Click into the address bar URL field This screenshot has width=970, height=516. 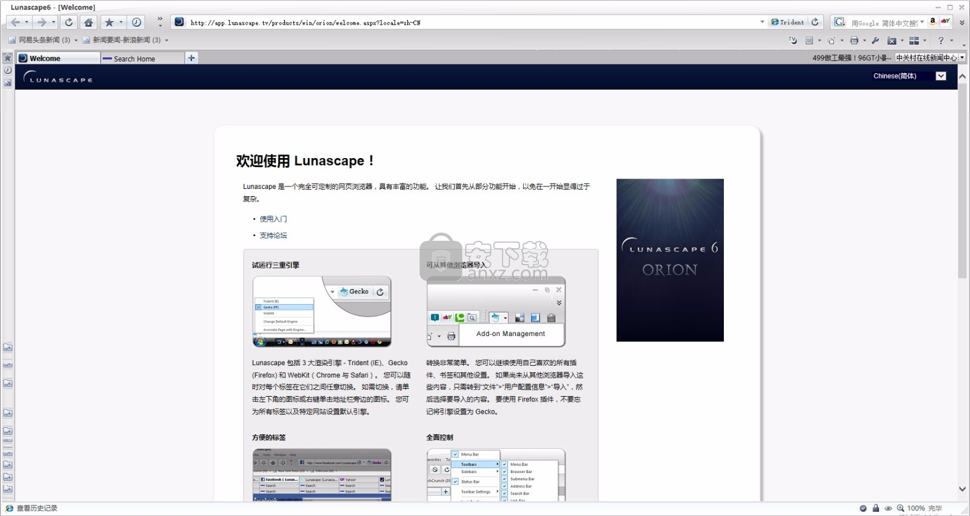473,22
